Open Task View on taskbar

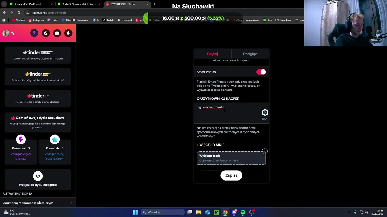pos(190,212)
